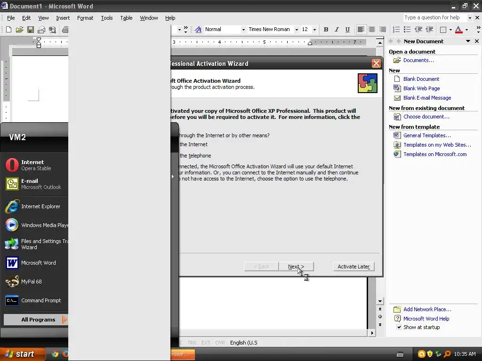This screenshot has height=361, width=482.
Task: Click the vertical scrollbar down arrow
Action: click(380, 301)
